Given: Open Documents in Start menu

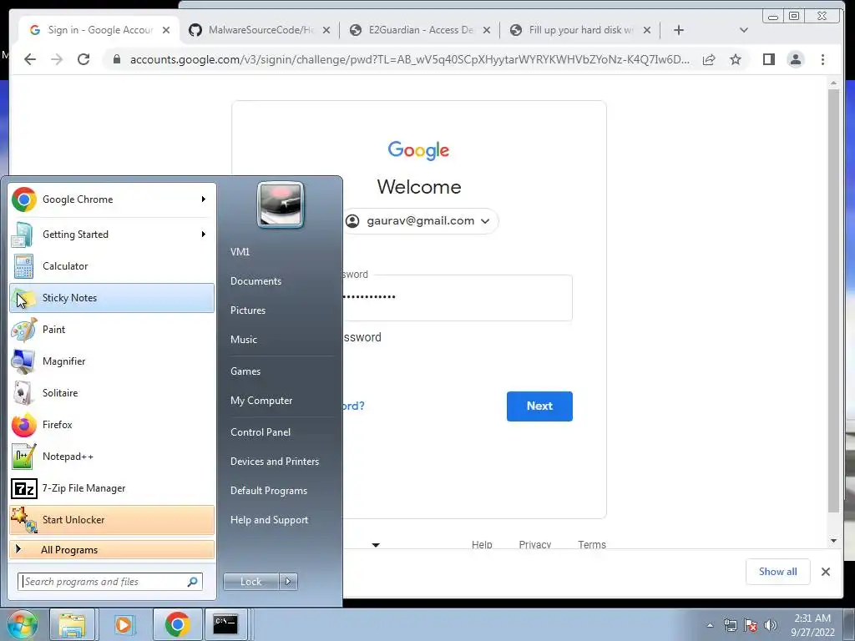Looking at the screenshot, I should [255, 281].
